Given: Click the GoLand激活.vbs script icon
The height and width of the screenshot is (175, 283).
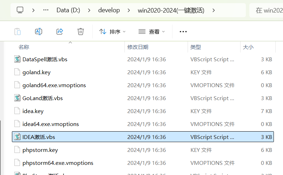Looking at the screenshot, I should tap(17, 98).
